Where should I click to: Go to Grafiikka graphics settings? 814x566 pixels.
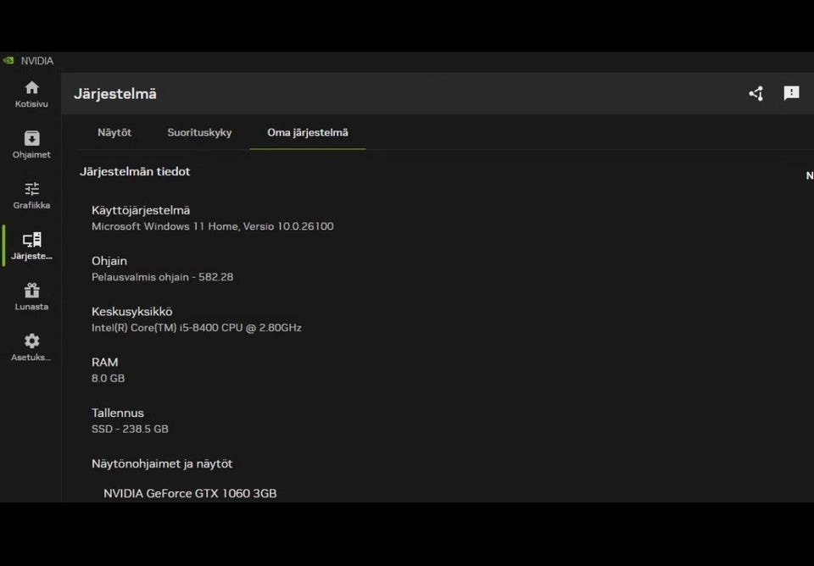[x=31, y=196]
